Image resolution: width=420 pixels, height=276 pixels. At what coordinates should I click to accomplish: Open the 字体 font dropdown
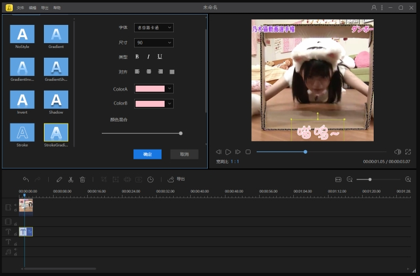click(154, 27)
